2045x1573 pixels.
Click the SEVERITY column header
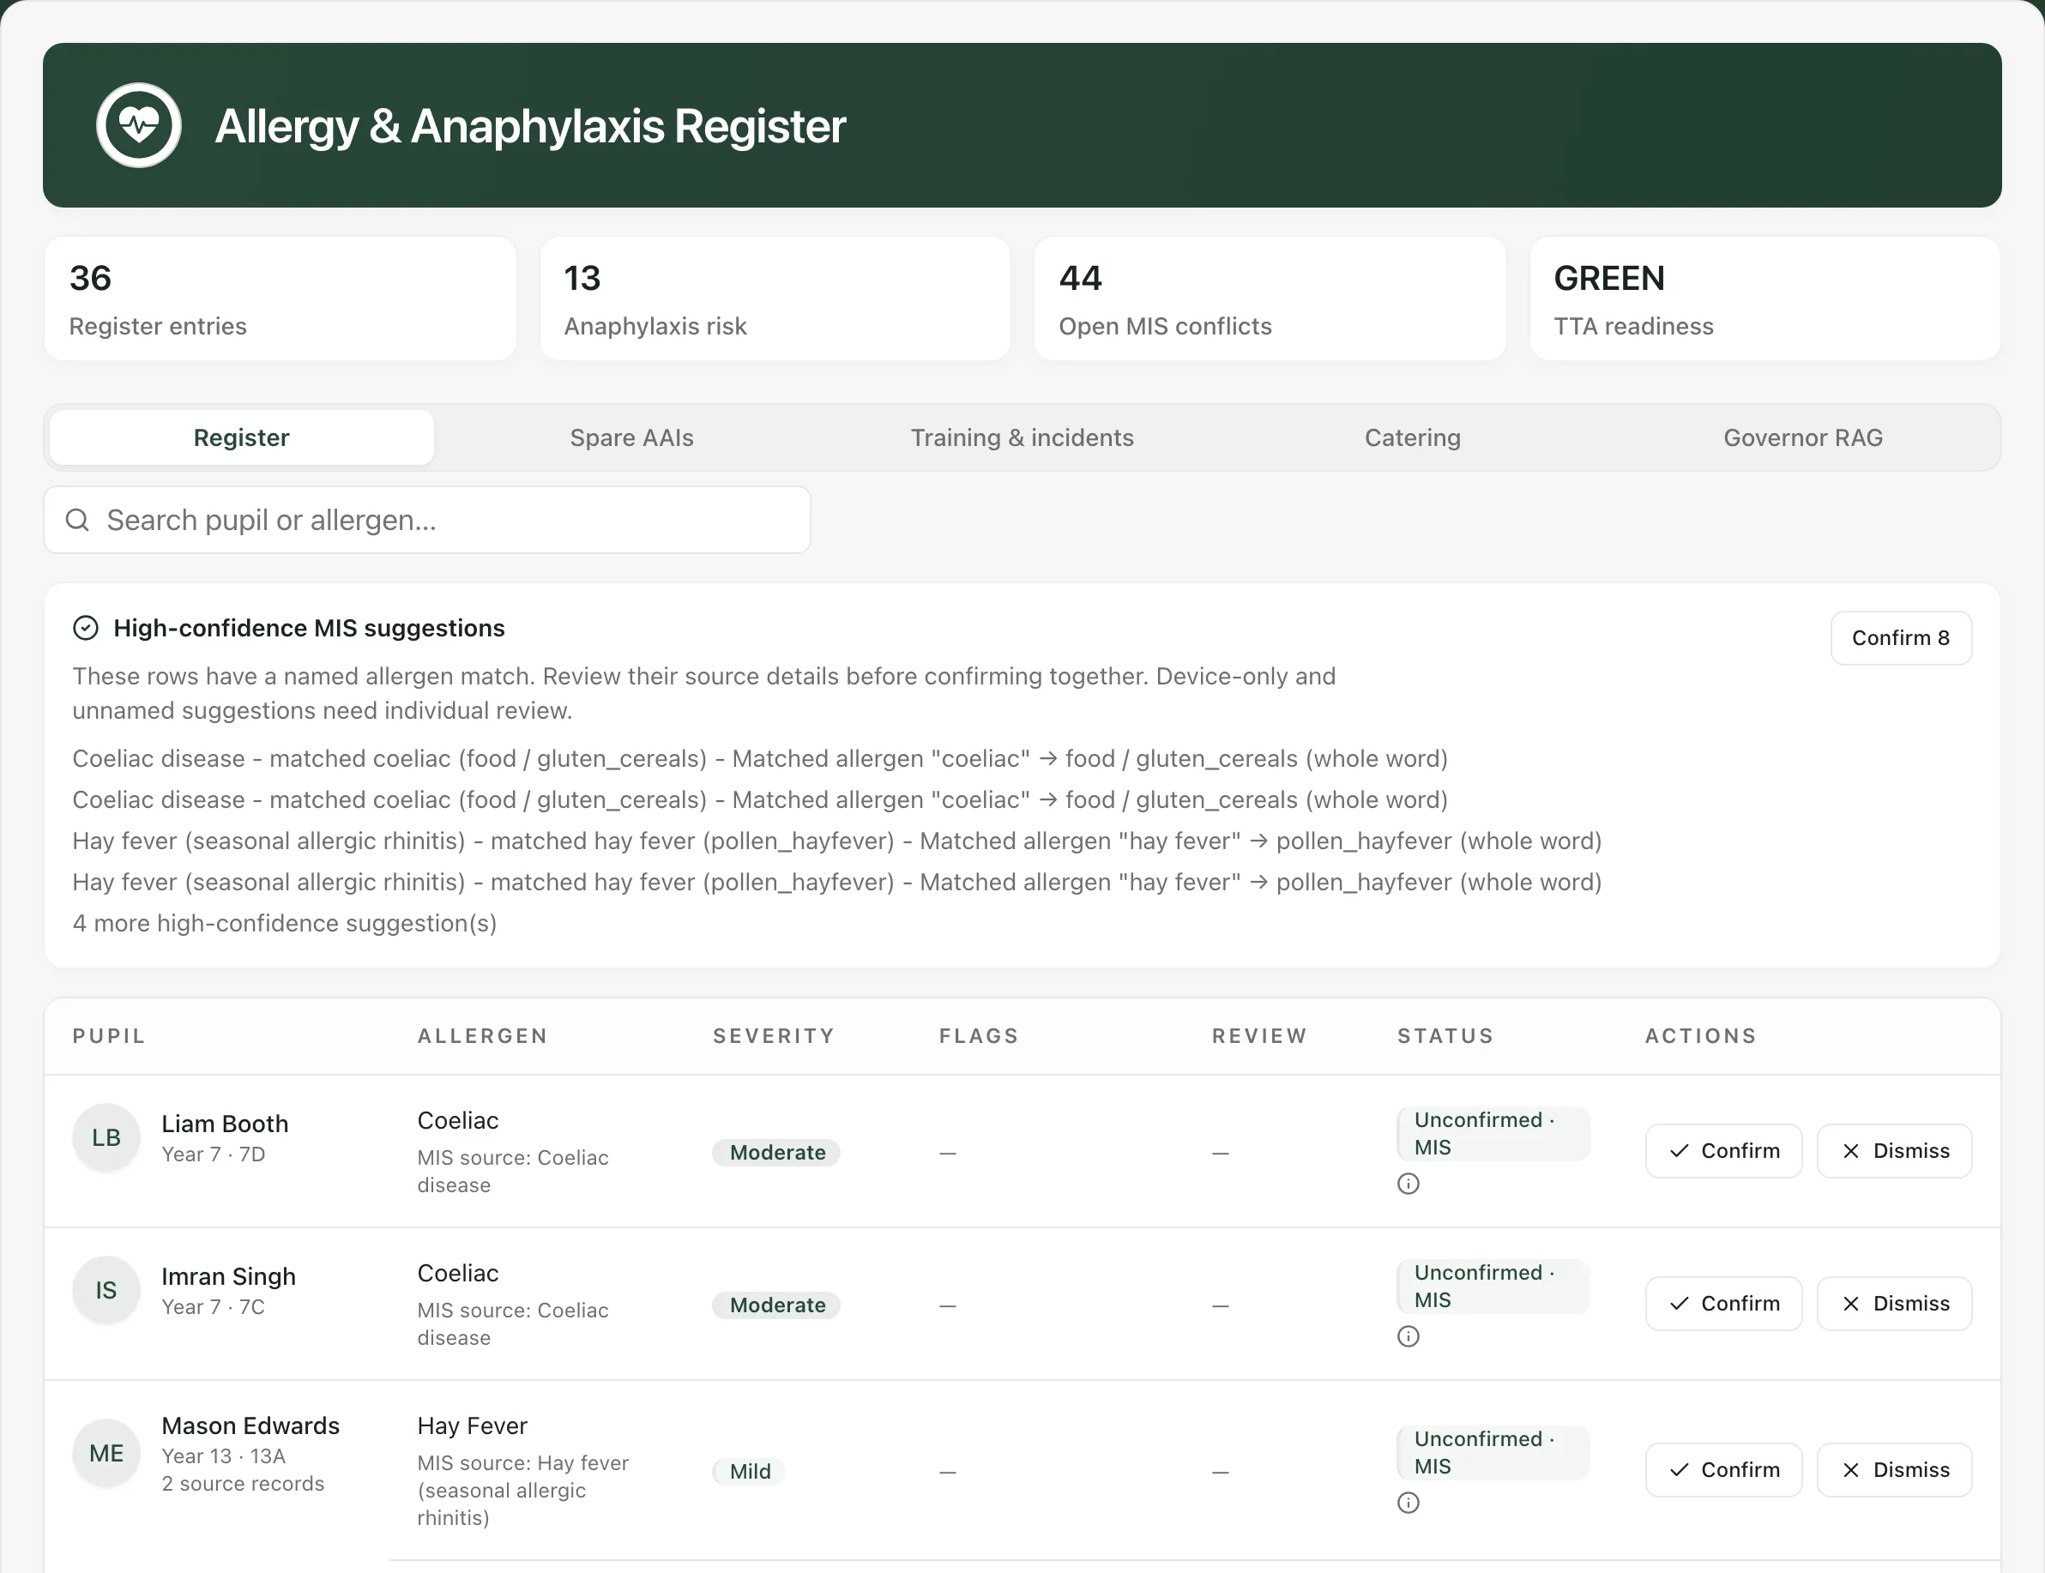pyautogui.click(x=774, y=1035)
